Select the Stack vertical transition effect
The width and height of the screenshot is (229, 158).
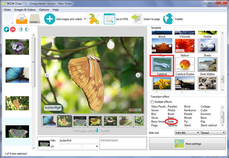[x=209, y=125]
